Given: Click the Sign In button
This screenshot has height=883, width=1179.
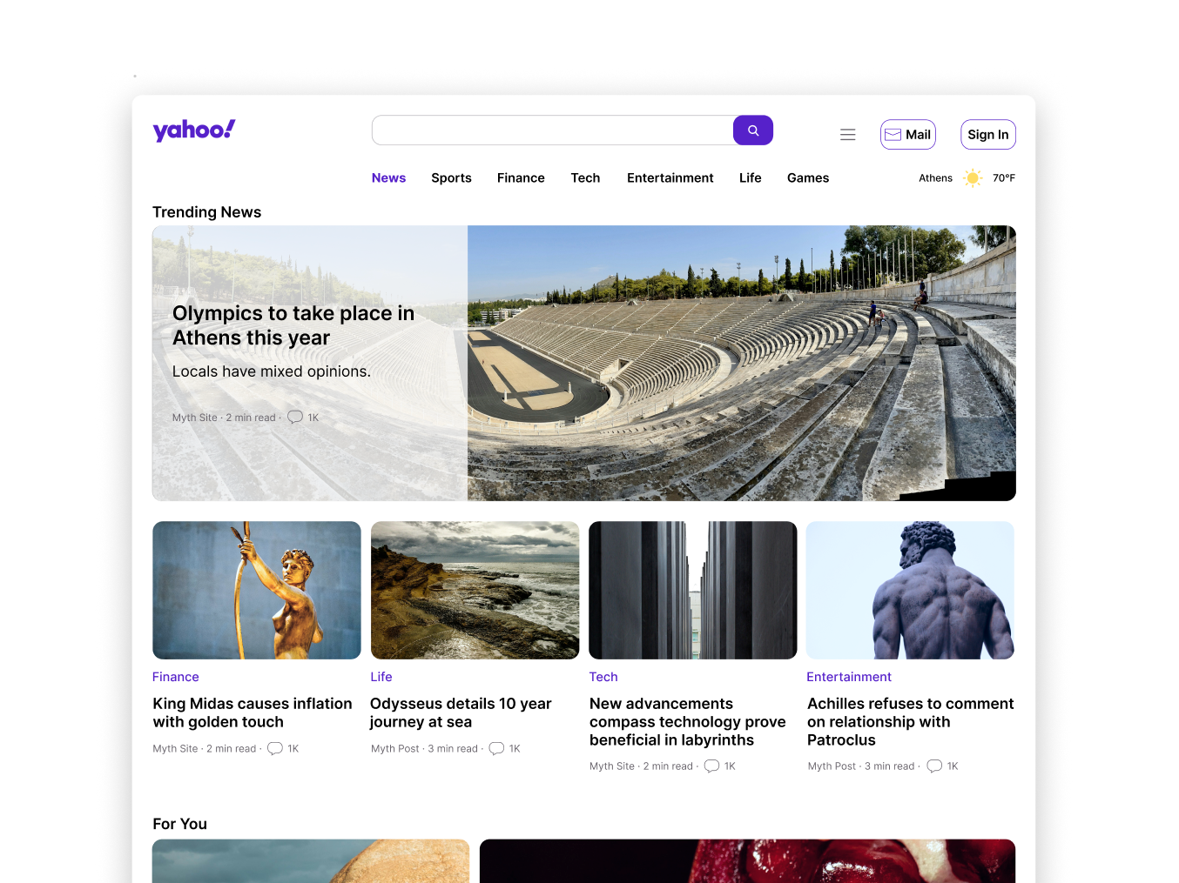Looking at the screenshot, I should (988, 135).
